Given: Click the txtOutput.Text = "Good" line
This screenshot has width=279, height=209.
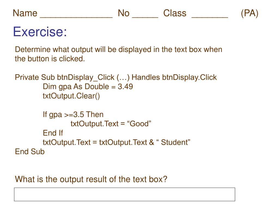Looking at the screenshot, I should click(111, 124).
